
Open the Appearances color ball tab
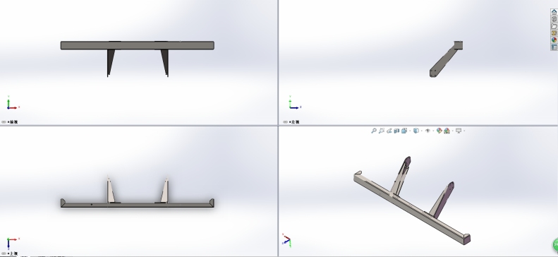[x=554, y=40]
